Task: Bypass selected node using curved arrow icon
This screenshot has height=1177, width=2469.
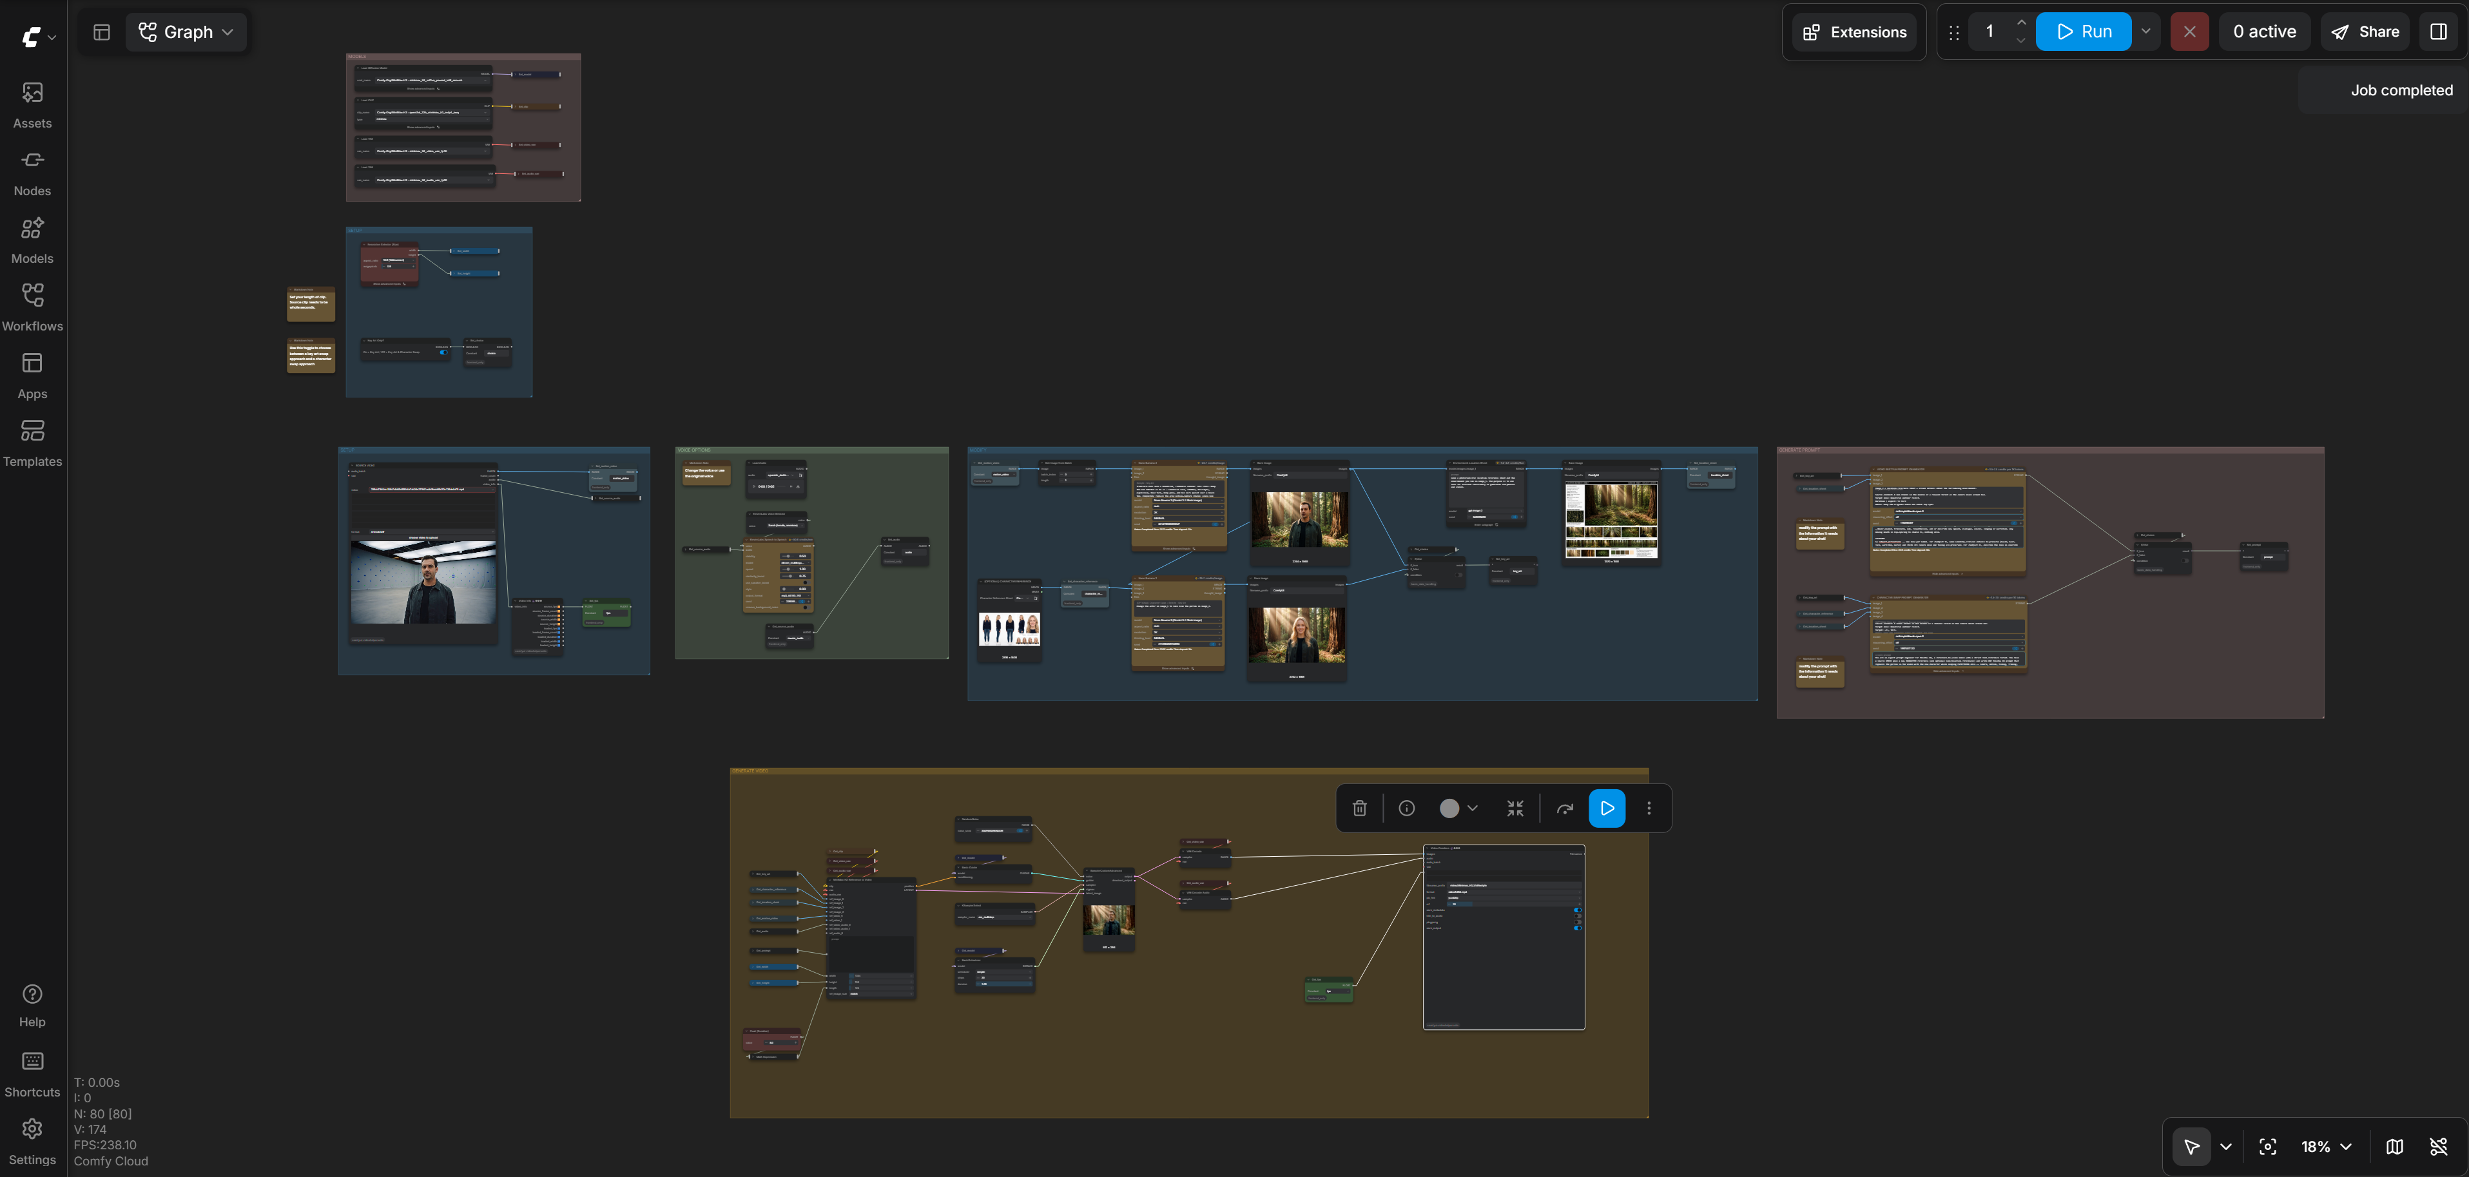Action: point(1564,808)
